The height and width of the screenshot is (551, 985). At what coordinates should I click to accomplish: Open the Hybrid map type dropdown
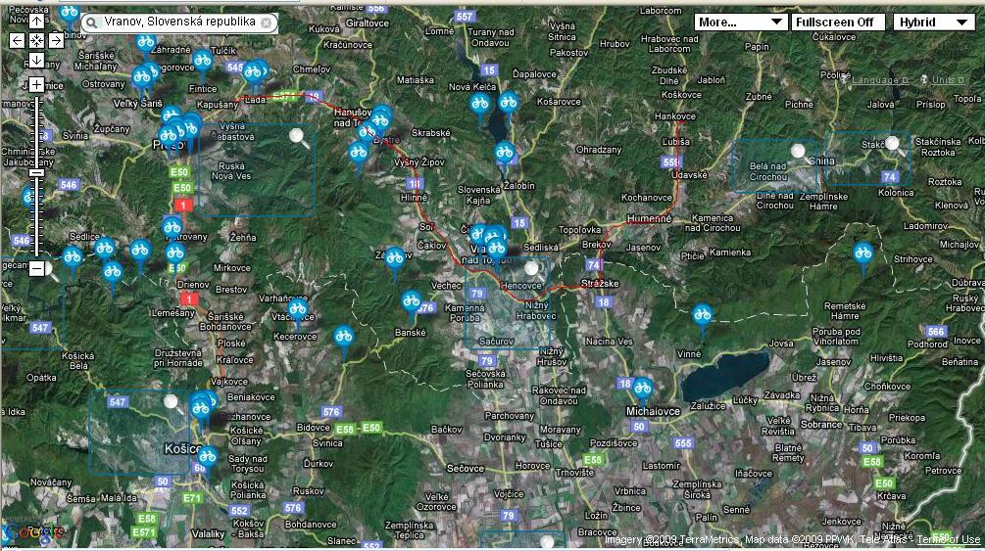932,22
